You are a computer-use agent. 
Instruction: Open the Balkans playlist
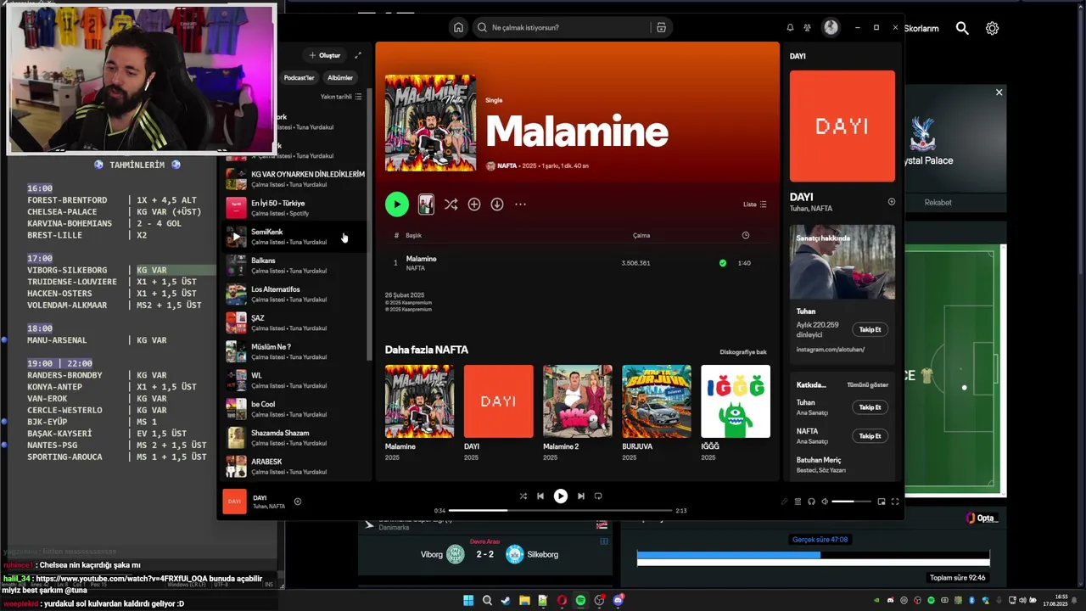(x=295, y=265)
